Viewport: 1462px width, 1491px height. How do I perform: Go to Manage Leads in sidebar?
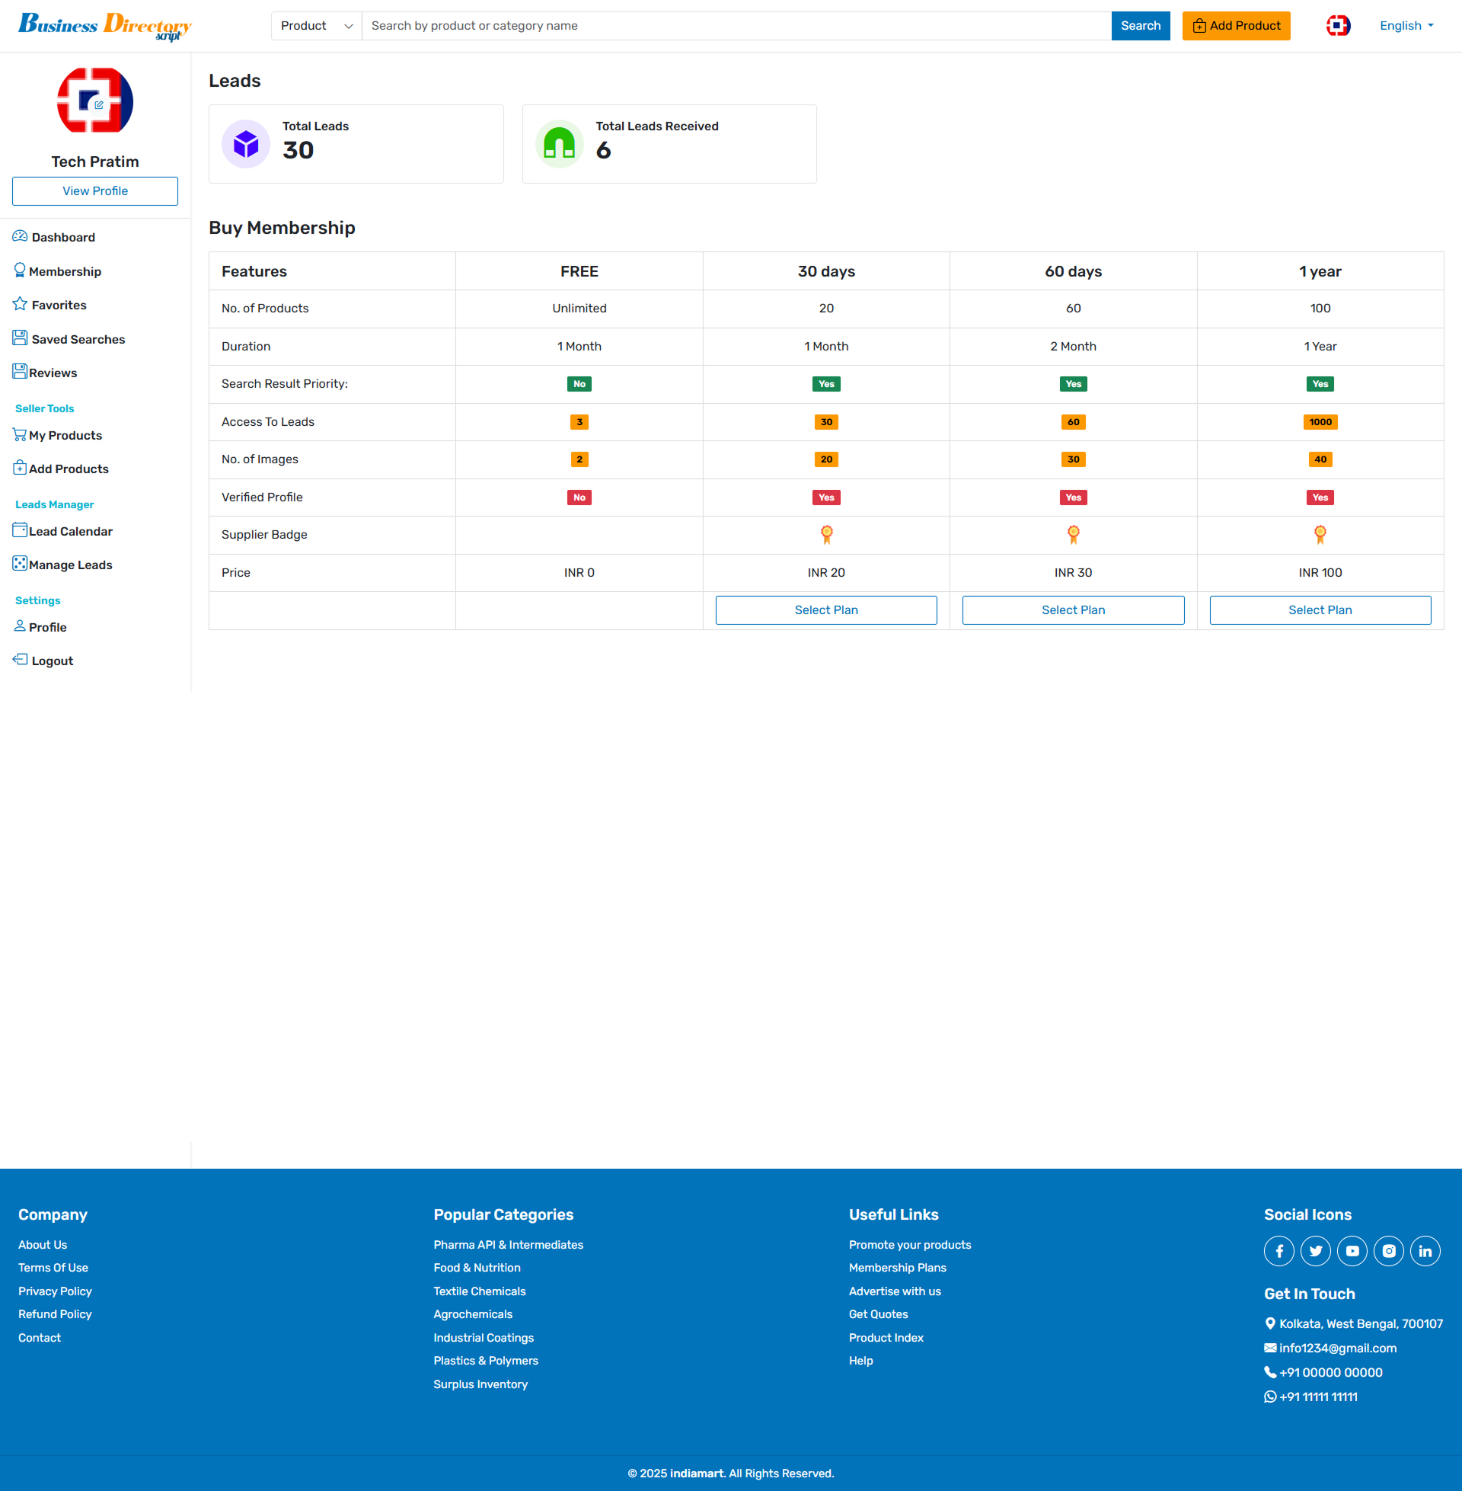[70, 565]
